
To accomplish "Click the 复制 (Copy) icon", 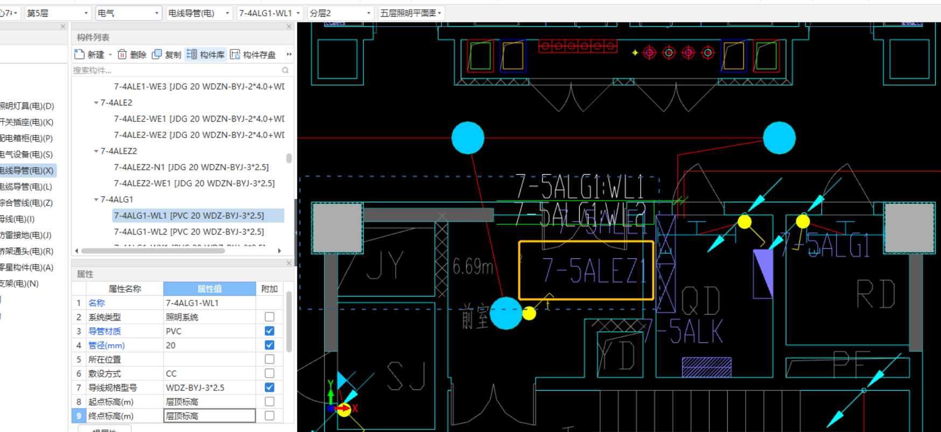I will point(157,54).
